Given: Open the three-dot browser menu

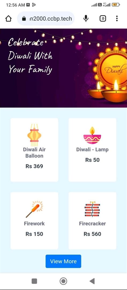Looking at the screenshot, I should tap(117, 18).
